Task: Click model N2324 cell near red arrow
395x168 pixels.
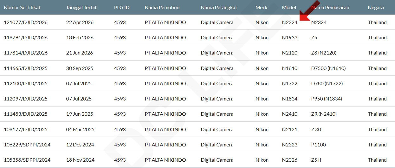Action: point(289,22)
